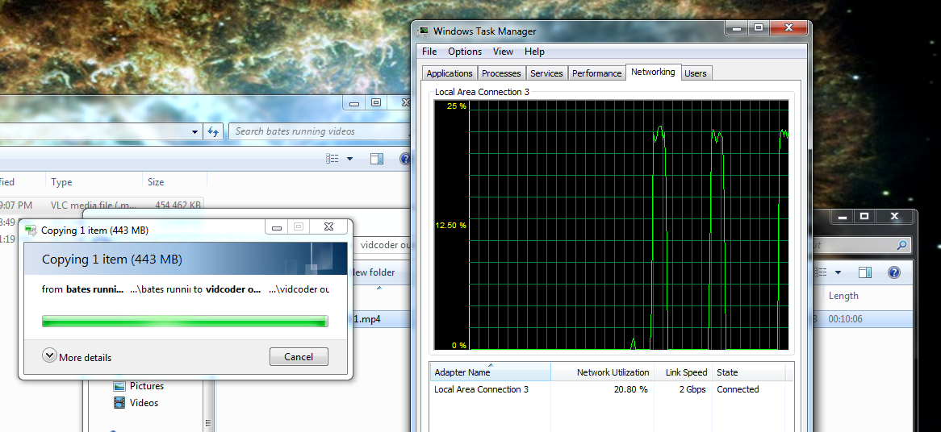This screenshot has height=432, width=941.
Task: Sort by Adapter Name column header
Action: point(491,372)
